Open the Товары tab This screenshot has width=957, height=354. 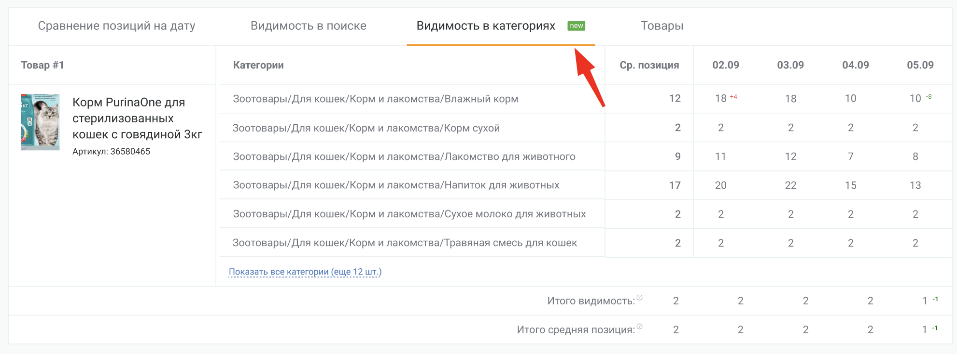tap(662, 26)
